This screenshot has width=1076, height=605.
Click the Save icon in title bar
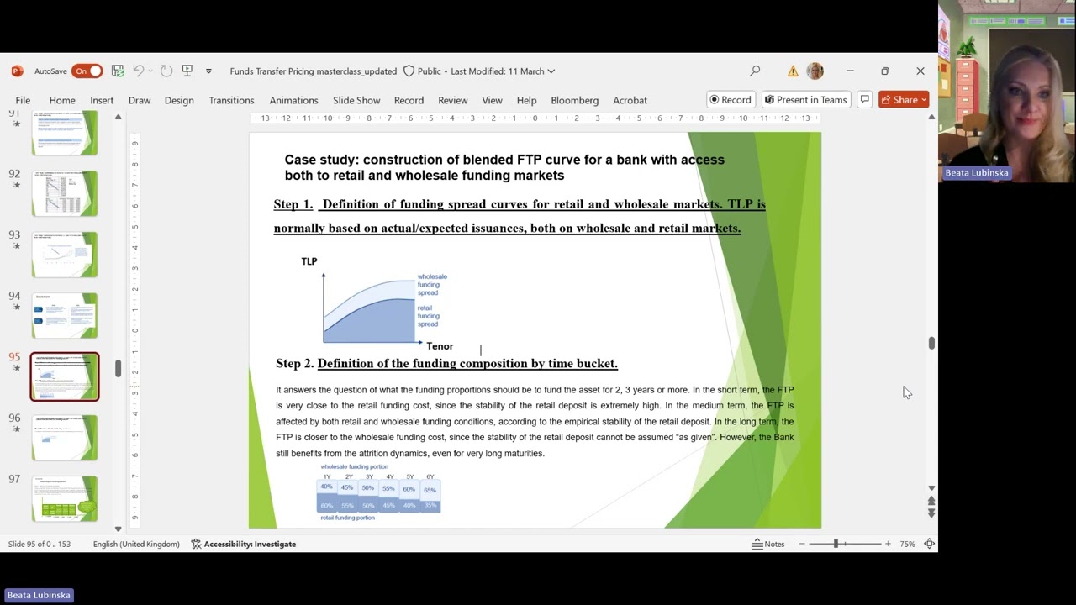118,71
